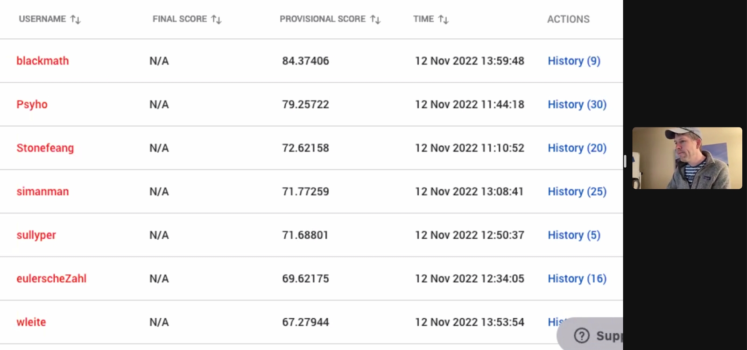
Task: Sort by Time arrows icon
Action: point(444,20)
